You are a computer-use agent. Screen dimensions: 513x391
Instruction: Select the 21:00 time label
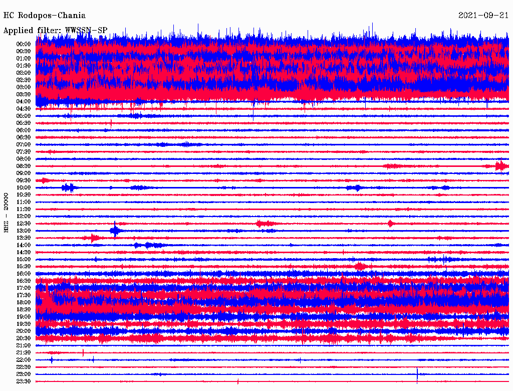coord(24,345)
